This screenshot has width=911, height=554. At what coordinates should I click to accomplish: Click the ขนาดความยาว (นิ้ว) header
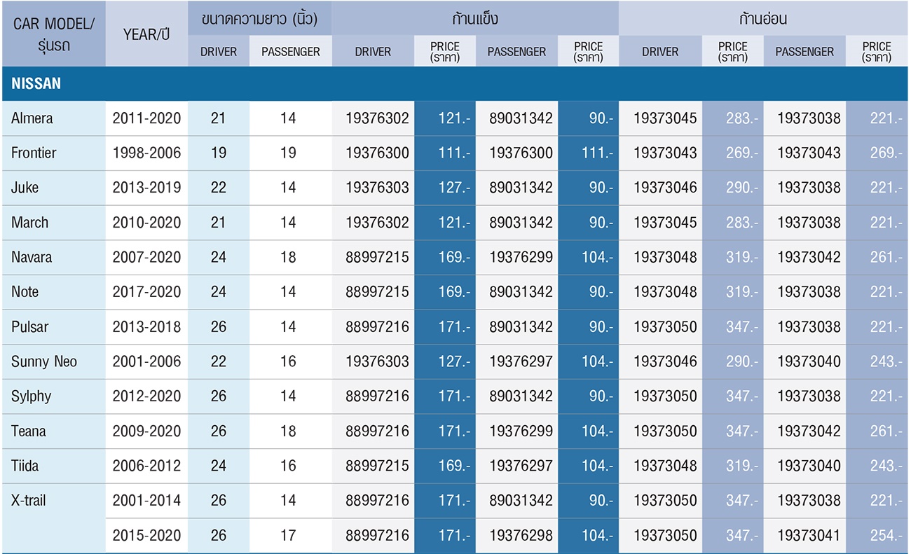click(x=260, y=19)
